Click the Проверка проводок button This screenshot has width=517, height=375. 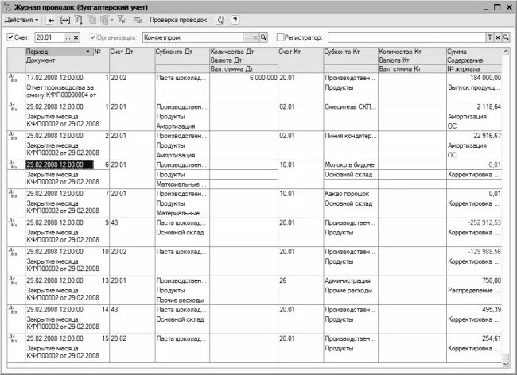(178, 19)
